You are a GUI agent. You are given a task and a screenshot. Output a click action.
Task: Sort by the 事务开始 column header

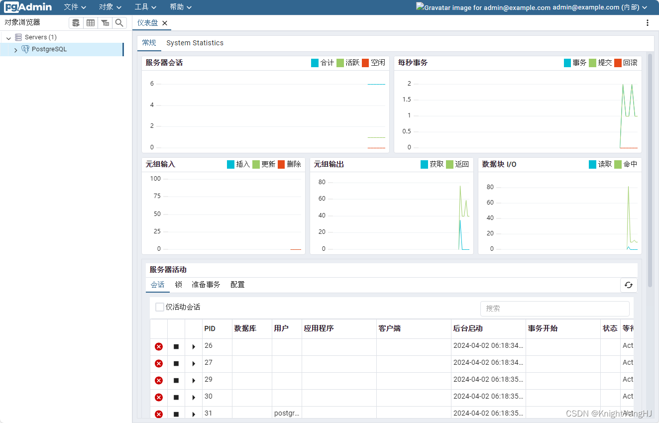pyautogui.click(x=563, y=328)
